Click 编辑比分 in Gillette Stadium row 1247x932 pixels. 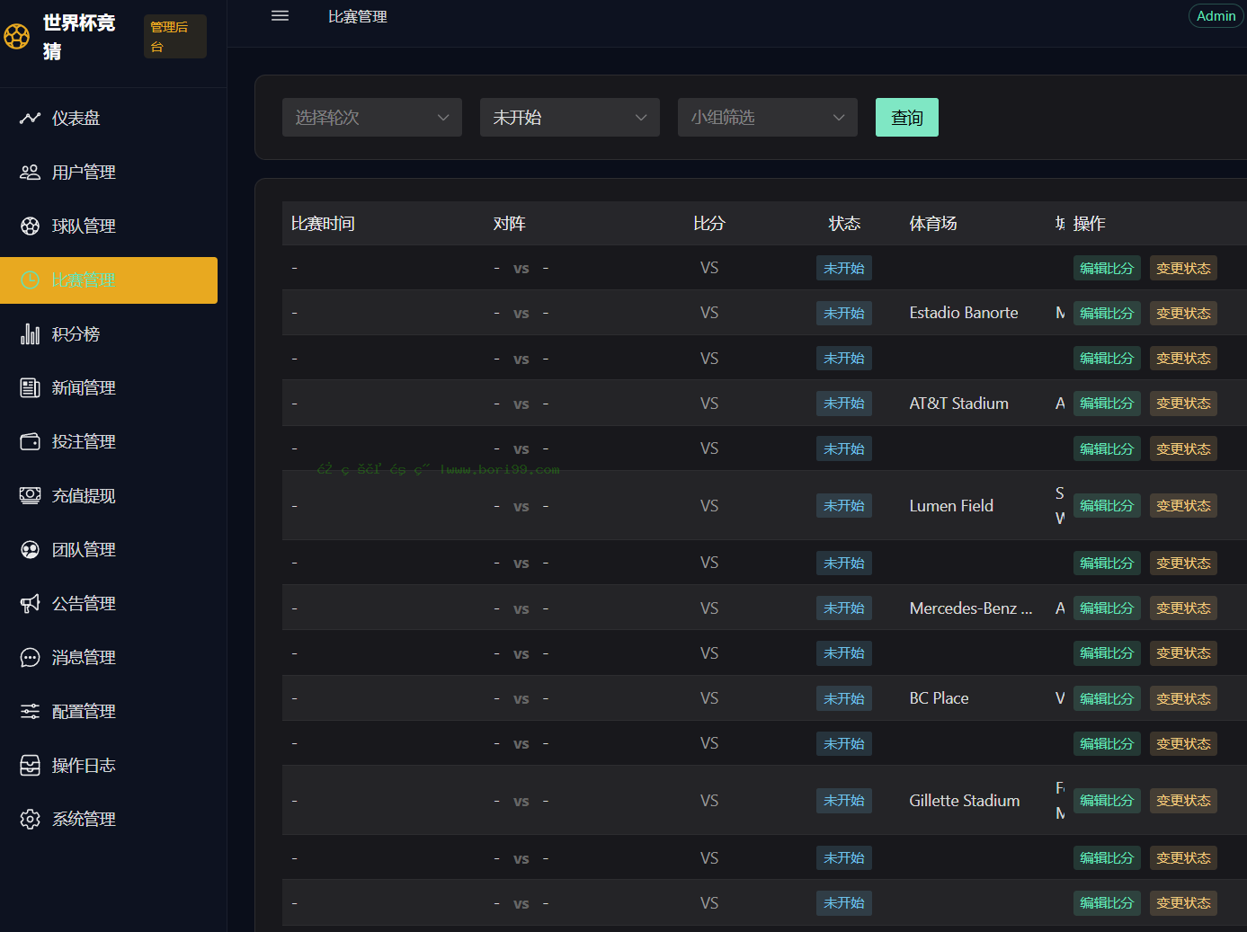(1107, 801)
